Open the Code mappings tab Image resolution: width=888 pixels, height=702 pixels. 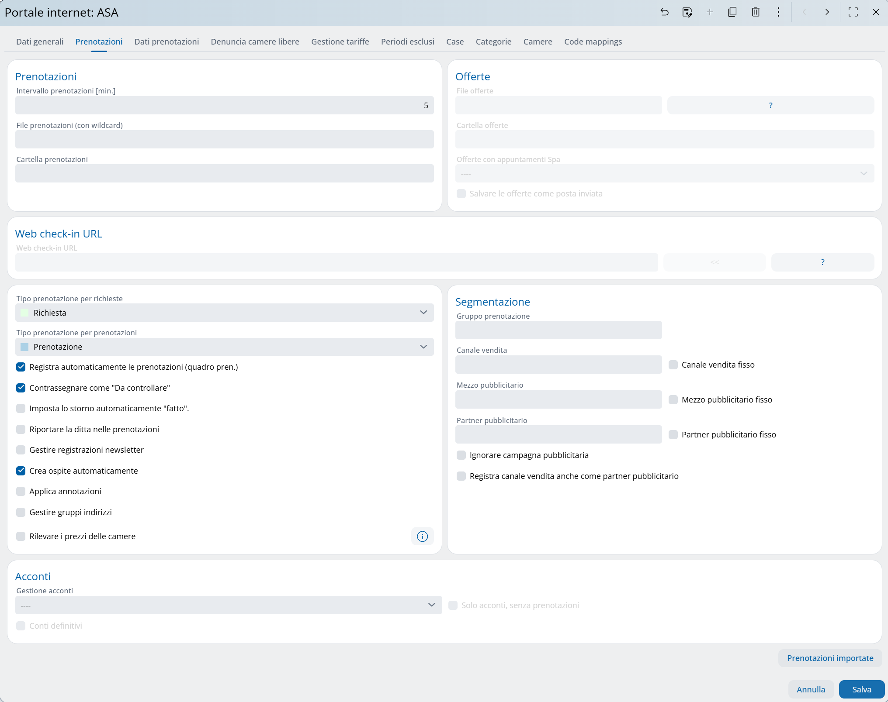[593, 41]
